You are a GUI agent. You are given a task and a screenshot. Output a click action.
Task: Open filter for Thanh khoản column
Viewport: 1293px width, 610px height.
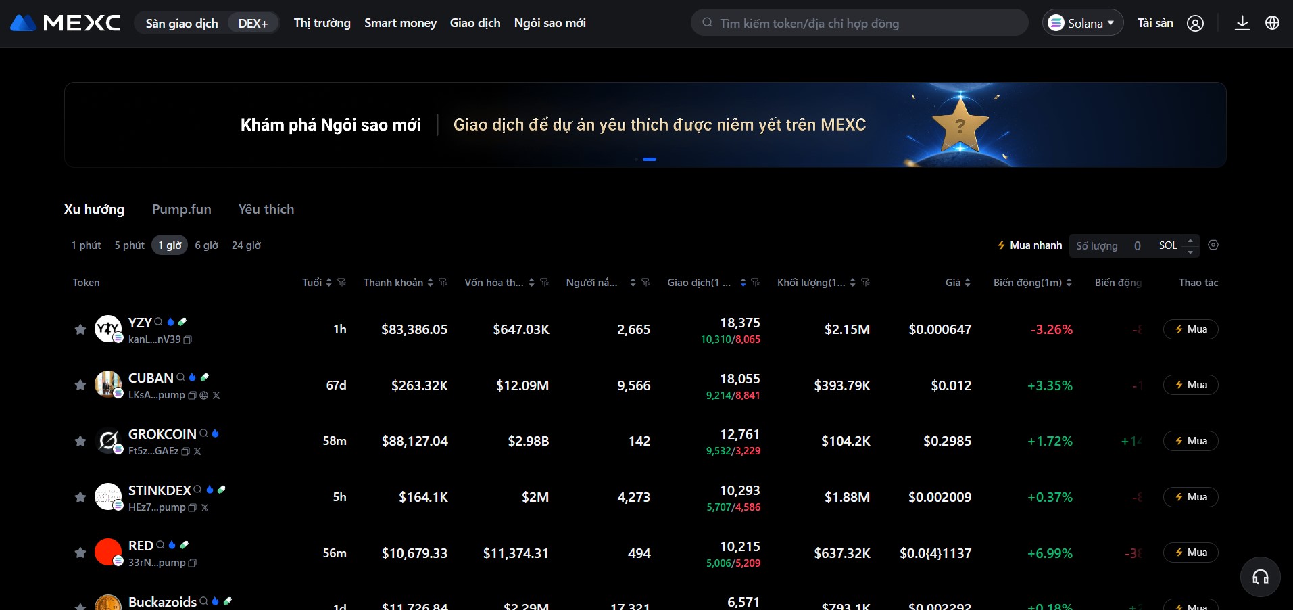coord(443,283)
